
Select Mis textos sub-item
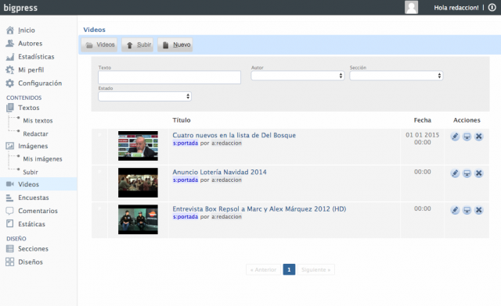(38, 121)
